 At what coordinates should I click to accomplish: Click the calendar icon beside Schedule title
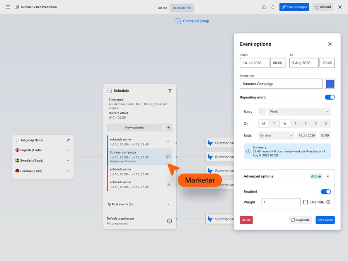[110, 90]
